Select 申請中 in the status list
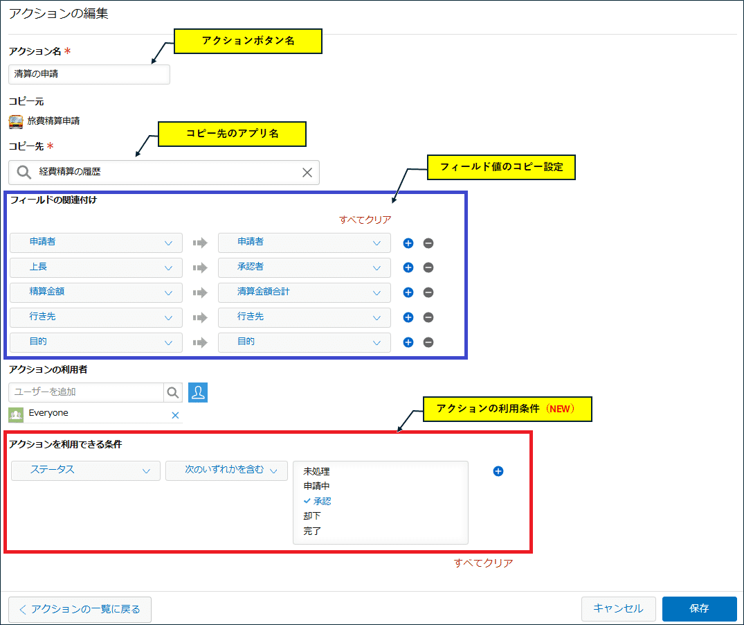Viewport: 744px width, 625px height. 316,486
